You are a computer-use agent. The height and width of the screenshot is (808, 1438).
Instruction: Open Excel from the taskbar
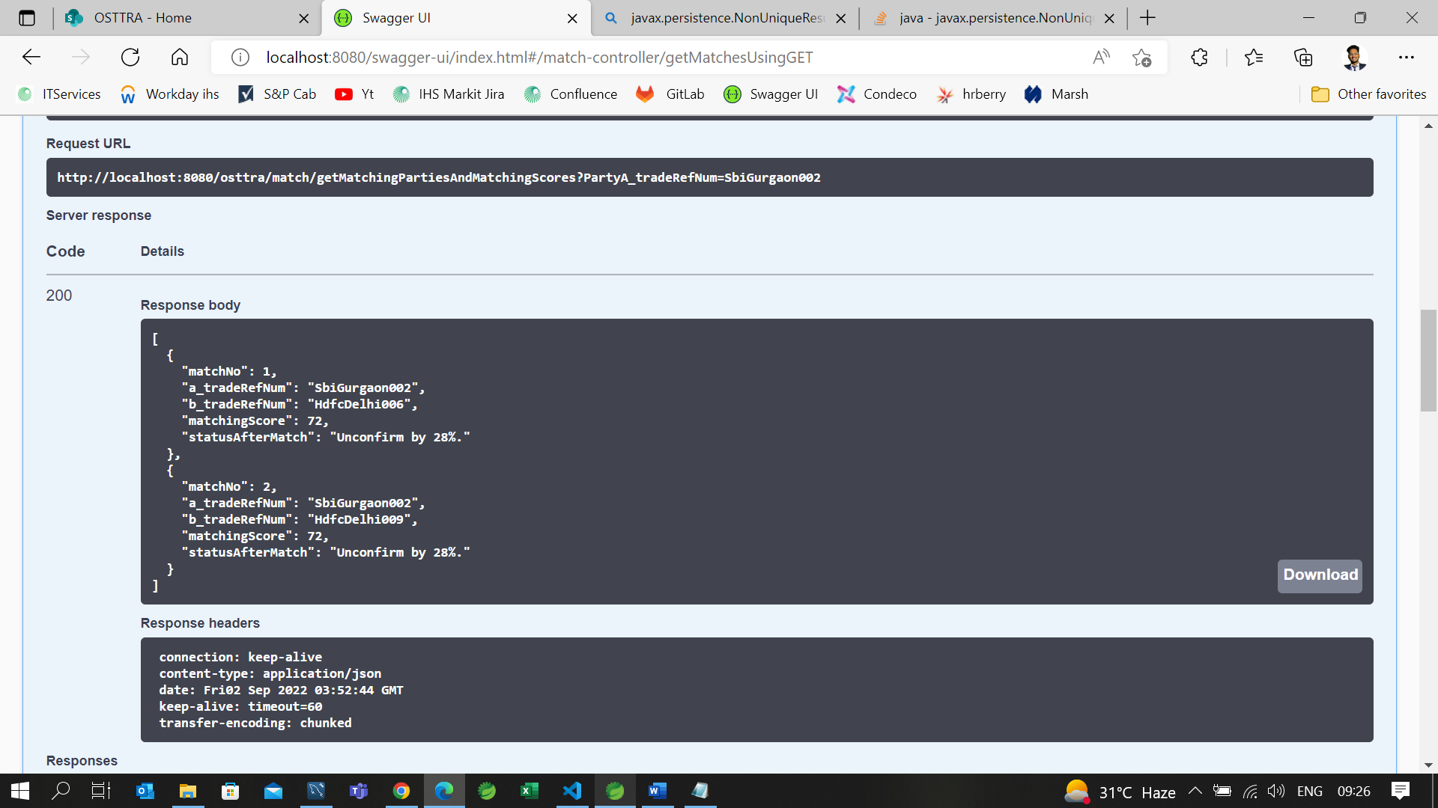[x=530, y=791]
